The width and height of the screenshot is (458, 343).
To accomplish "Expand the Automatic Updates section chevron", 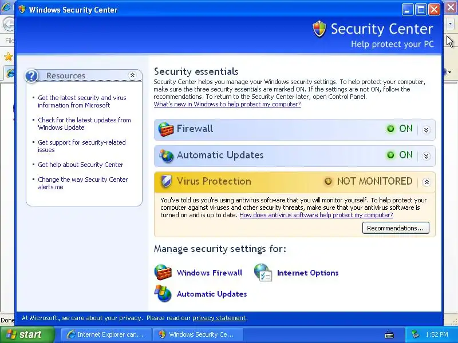I will (426, 156).
